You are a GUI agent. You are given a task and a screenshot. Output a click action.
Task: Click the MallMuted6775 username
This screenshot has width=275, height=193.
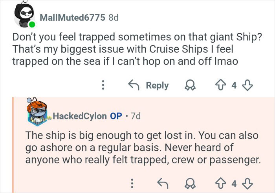click(73, 18)
